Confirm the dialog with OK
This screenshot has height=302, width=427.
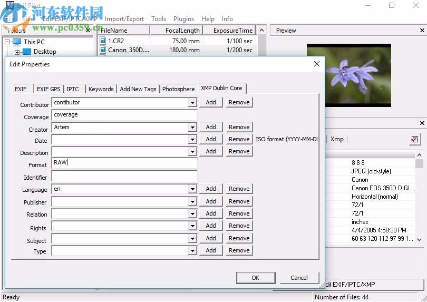tap(256, 278)
